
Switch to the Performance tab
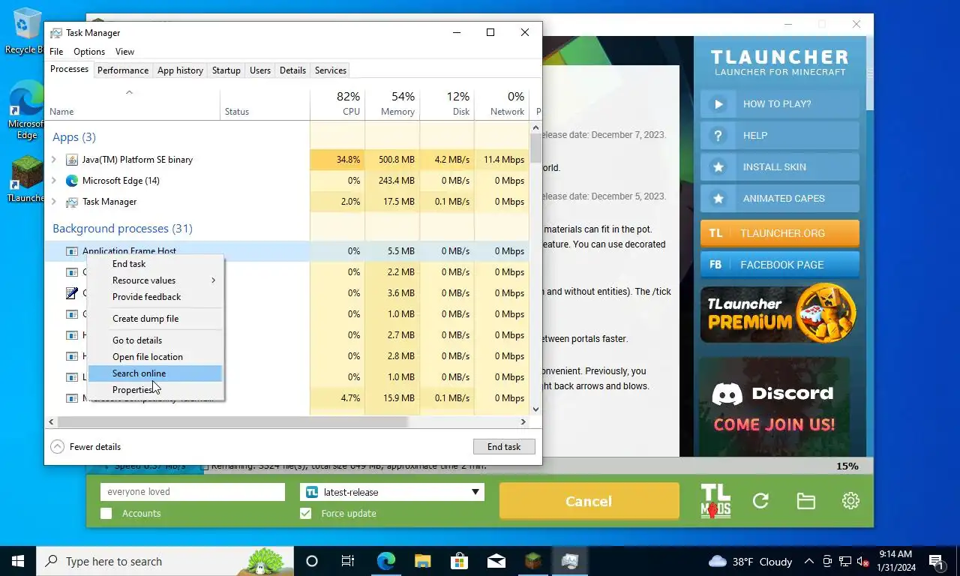[x=123, y=70]
